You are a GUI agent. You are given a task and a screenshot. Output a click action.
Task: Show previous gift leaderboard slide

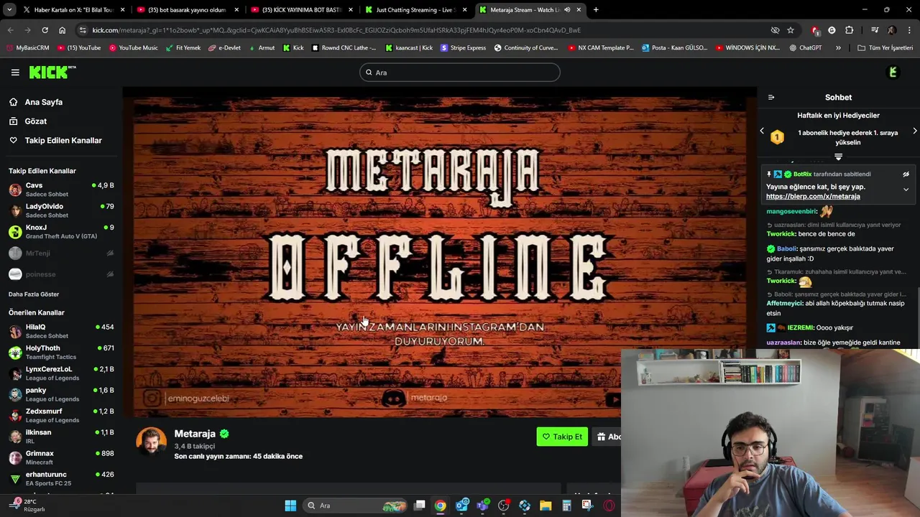point(762,131)
